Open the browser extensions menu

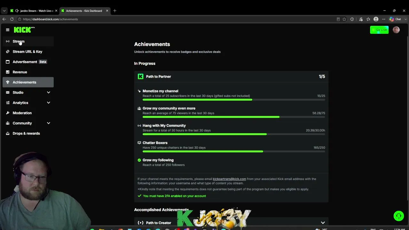click(x=352, y=19)
